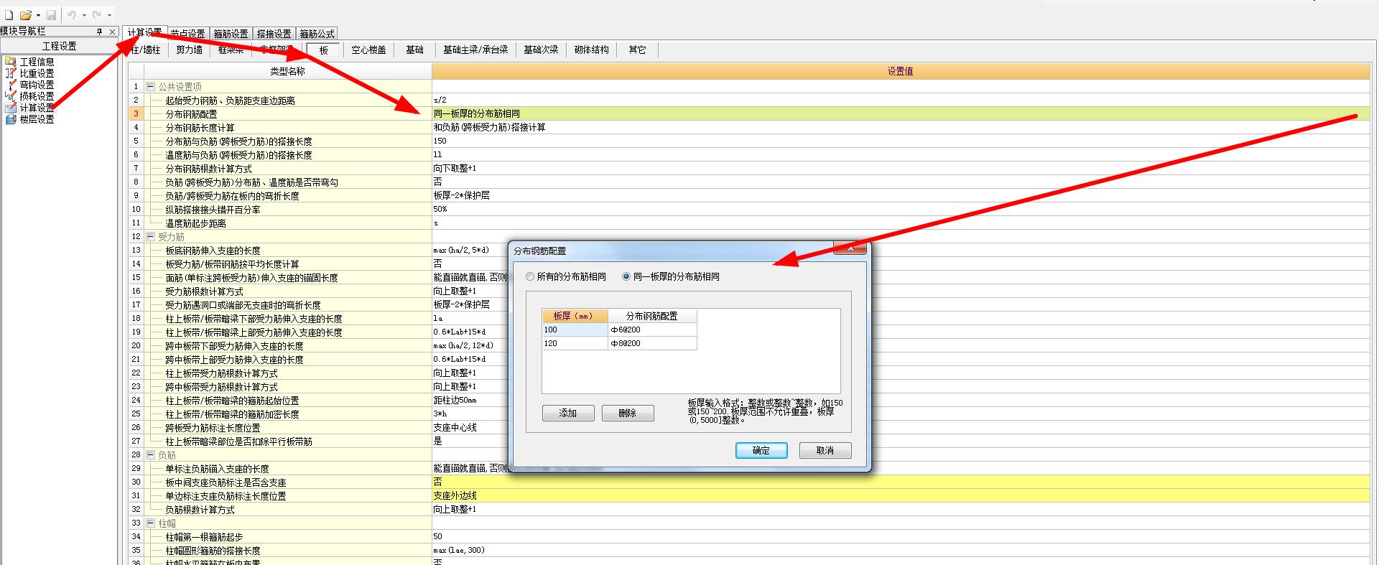The image size is (1379, 565).
Task: Select the 100 slab thickness cell
Action: 575,330
